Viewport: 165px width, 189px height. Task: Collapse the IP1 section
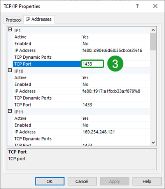pos(10,30)
